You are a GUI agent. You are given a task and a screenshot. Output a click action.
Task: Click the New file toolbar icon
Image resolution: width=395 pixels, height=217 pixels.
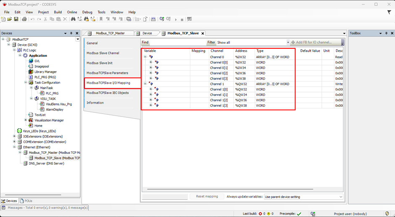3,19
